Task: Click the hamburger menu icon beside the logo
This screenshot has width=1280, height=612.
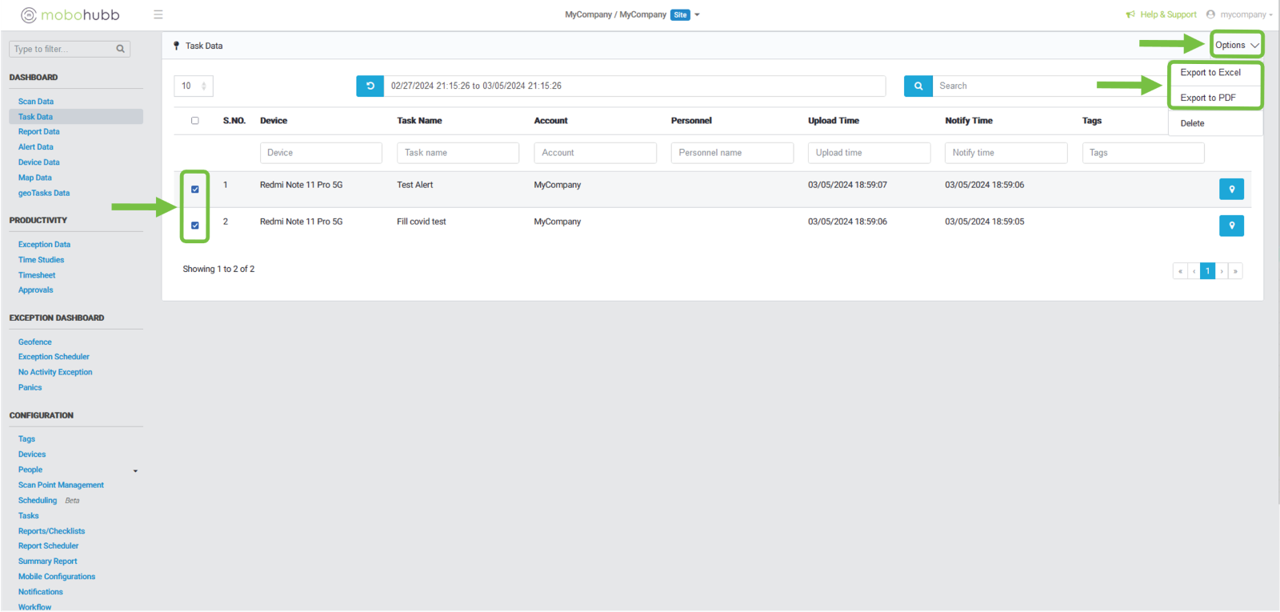Action: click(x=158, y=14)
